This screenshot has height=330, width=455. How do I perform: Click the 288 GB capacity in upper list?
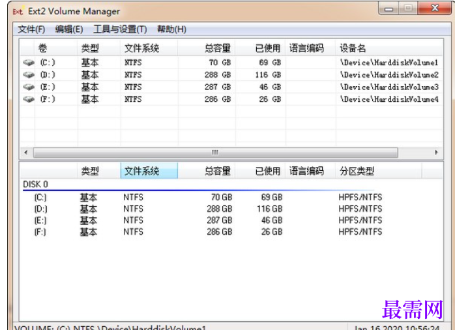tap(218, 74)
